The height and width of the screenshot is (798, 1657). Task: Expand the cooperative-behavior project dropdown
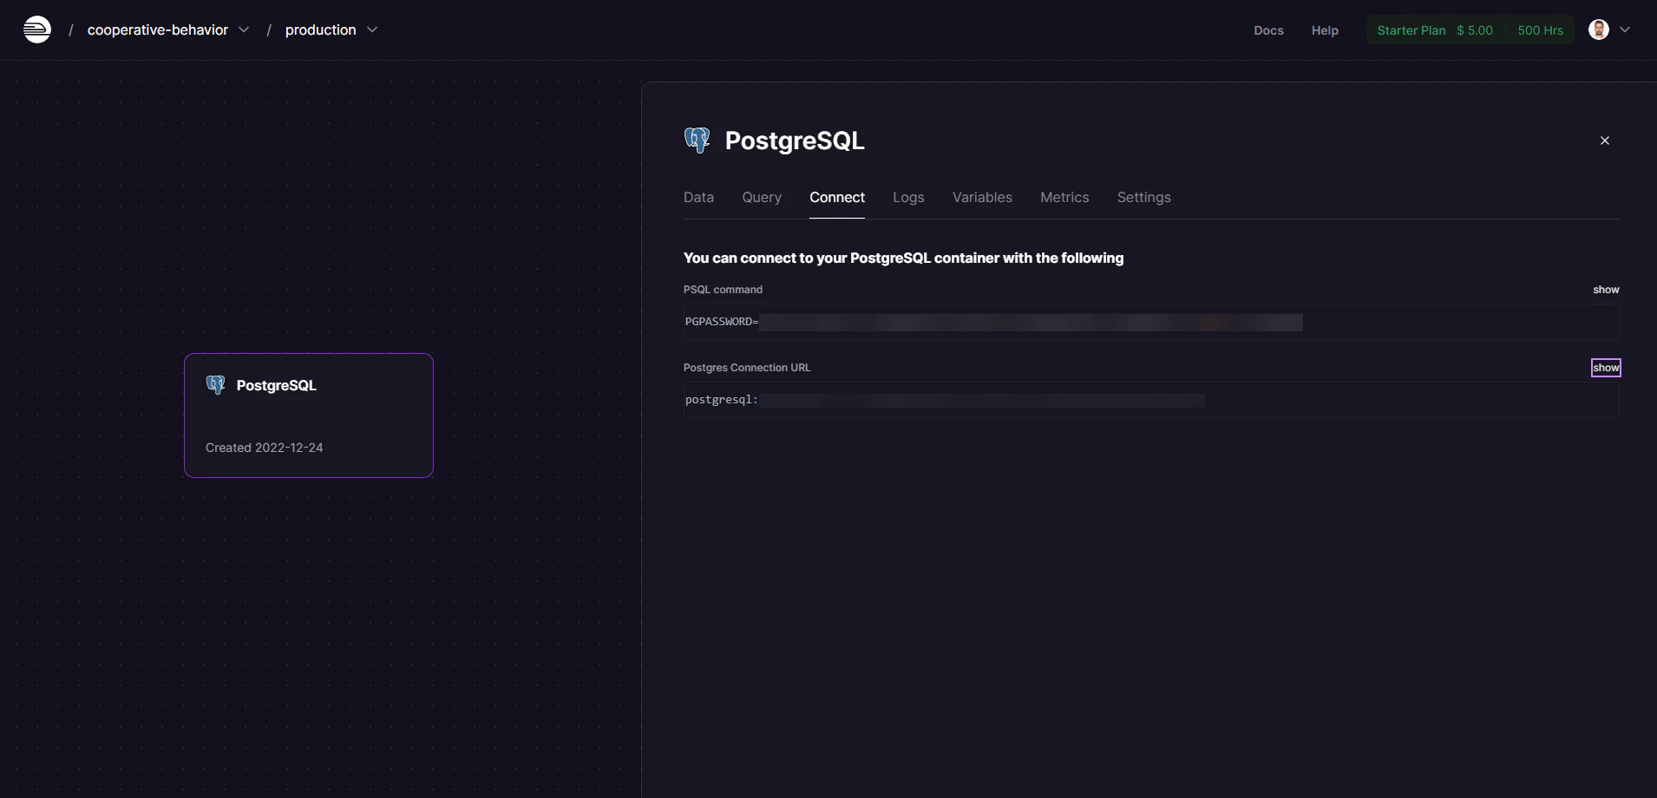pos(244,29)
